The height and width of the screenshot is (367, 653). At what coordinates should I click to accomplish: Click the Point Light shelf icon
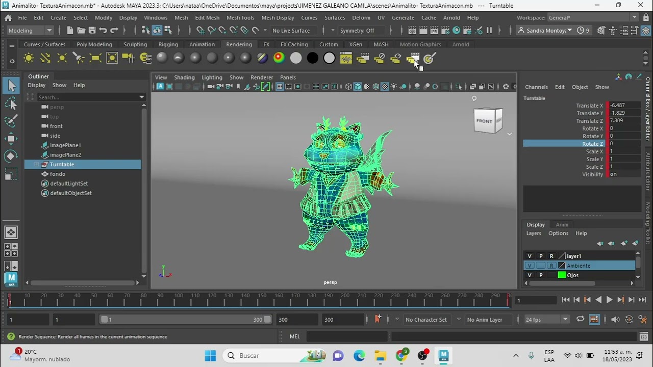pyautogui.click(x=62, y=58)
